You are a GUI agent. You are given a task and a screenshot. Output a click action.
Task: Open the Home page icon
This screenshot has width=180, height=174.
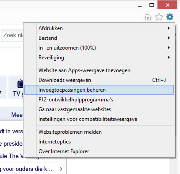[148, 17]
